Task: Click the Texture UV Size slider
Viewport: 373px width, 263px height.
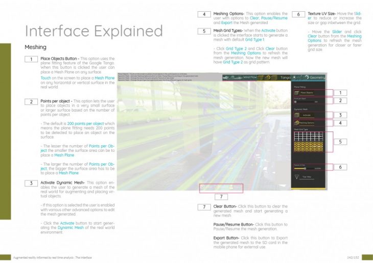Action: (304, 168)
